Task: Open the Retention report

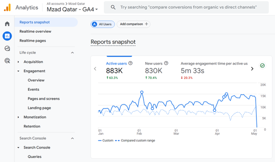Action: click(32, 126)
